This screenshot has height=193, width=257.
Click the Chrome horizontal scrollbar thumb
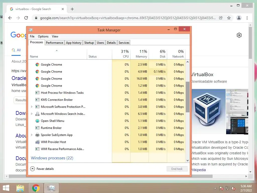point(111,176)
